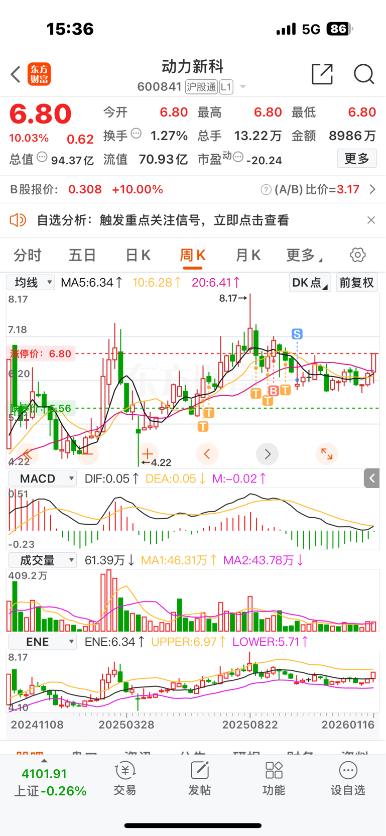Expand chart to fullscreen icon
This screenshot has height=836, width=386.
click(327, 454)
